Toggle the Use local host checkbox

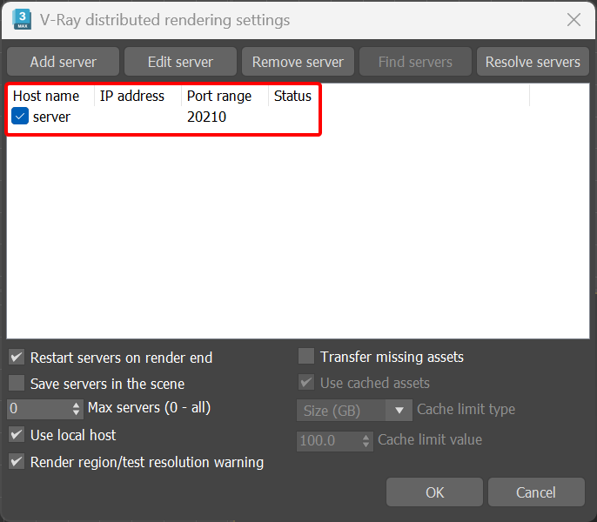(17, 434)
